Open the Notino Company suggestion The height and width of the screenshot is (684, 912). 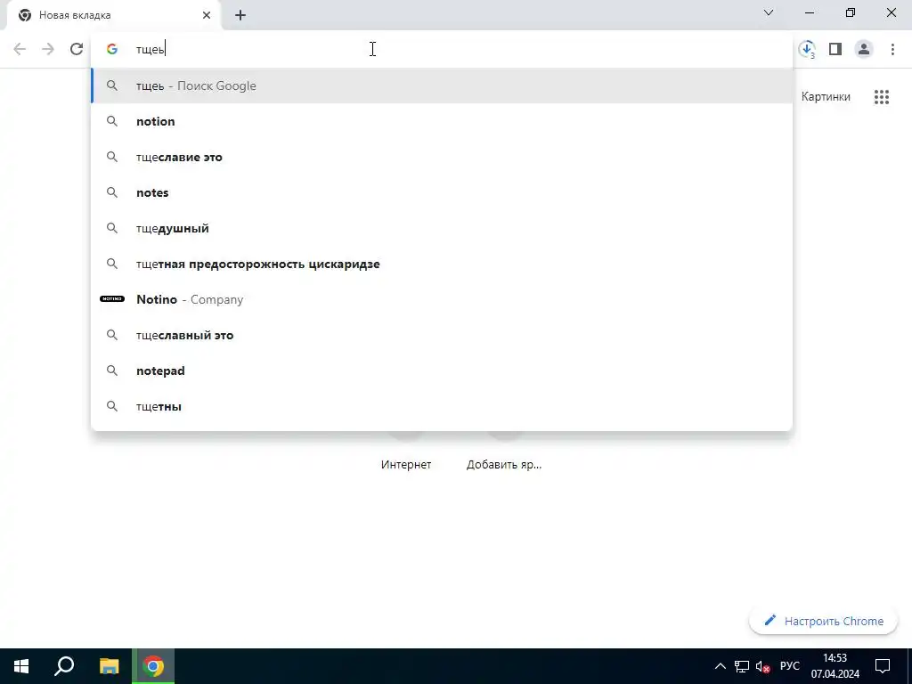442,299
